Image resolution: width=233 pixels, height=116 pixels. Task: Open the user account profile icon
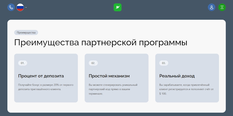(x=211, y=7)
